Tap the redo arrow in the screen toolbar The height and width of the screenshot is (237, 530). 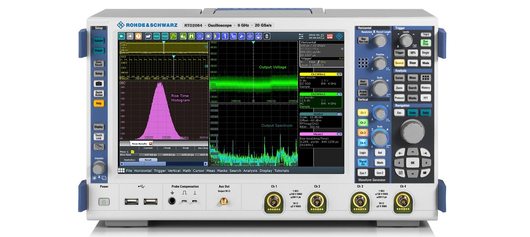pyautogui.click(x=130, y=36)
